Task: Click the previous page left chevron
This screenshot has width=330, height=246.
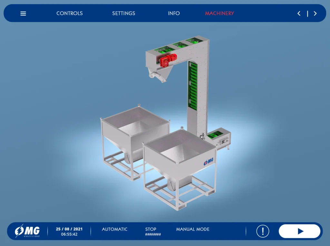Action: pos(299,14)
